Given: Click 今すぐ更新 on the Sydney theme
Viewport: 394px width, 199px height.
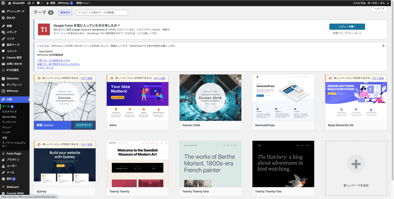Looking at the screenshot, I should point(87,144).
